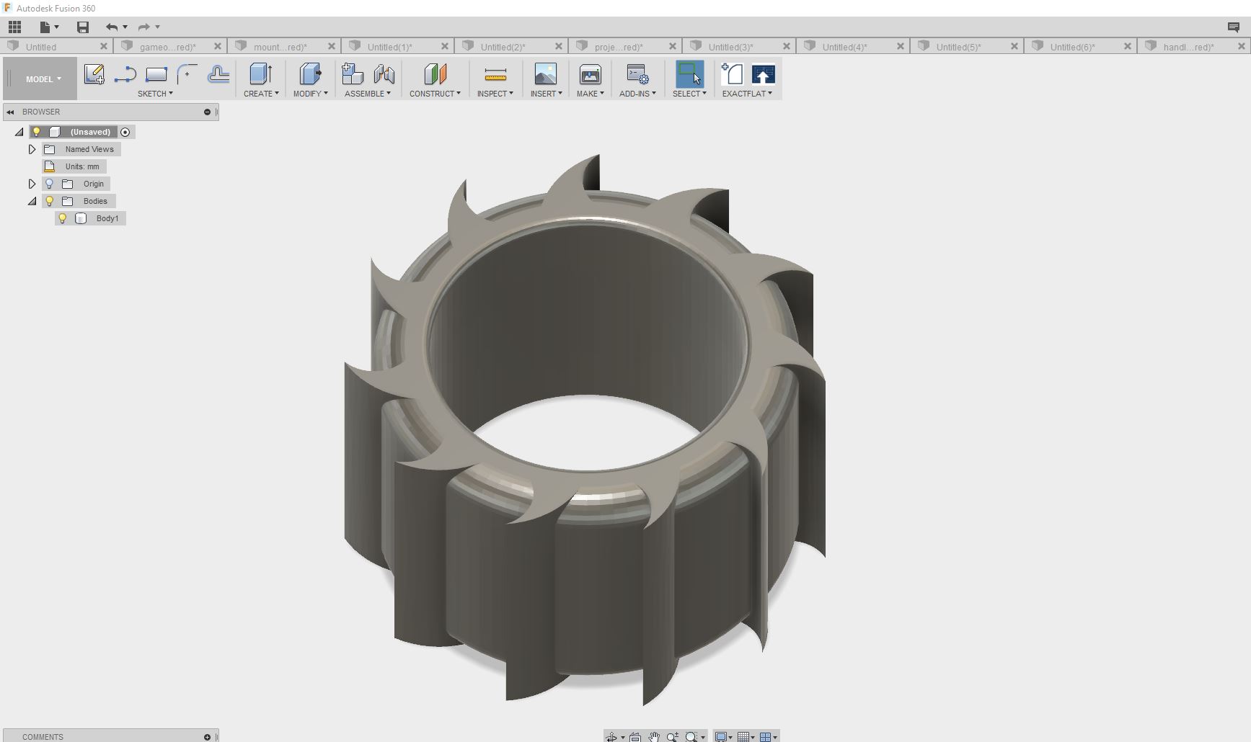Open the SELECT dropdown menu
Viewport: 1251px width, 742px height.
[689, 94]
